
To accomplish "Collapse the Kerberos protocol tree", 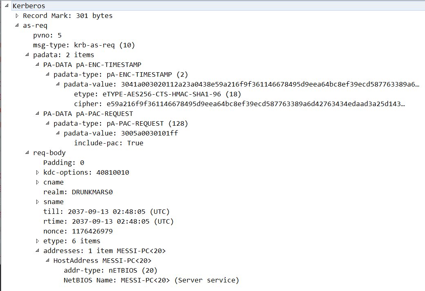I will (7, 6).
